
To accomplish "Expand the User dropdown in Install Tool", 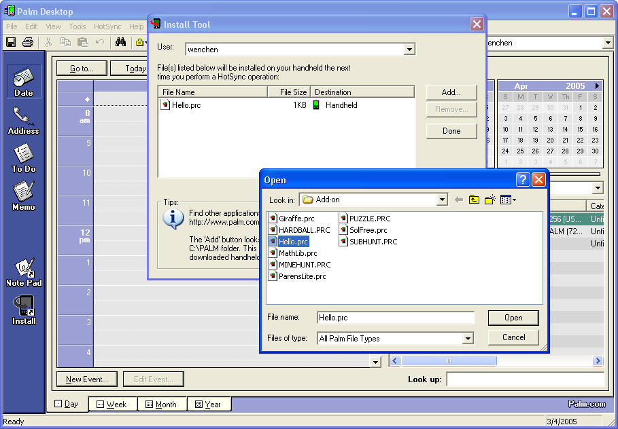I will (x=409, y=50).
